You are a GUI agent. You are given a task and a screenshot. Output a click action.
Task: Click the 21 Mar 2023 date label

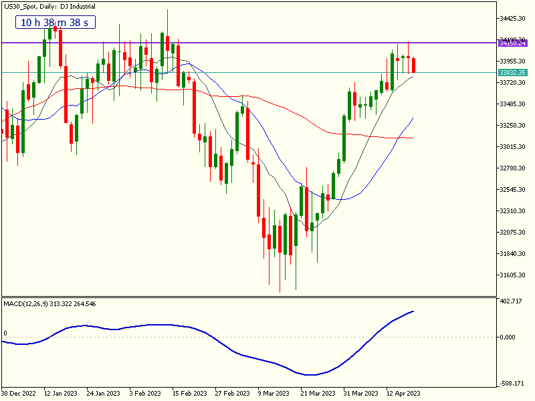coord(318,394)
